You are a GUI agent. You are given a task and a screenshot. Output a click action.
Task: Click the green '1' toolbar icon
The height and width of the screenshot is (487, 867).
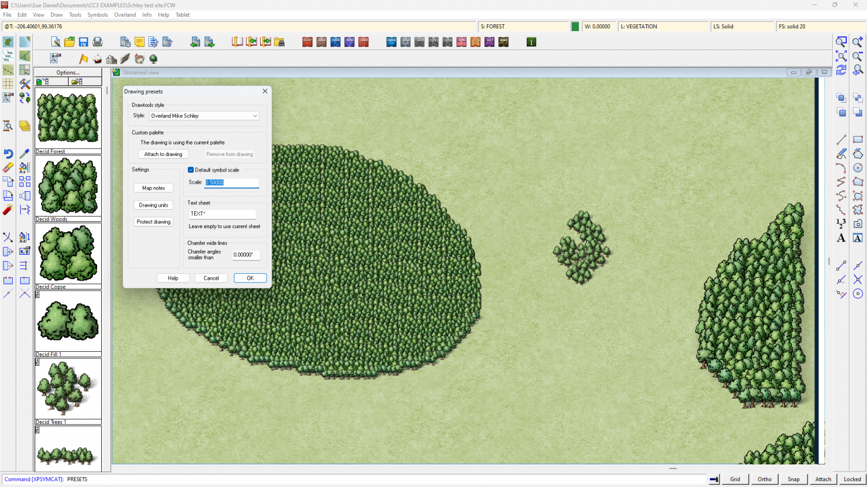(531, 42)
